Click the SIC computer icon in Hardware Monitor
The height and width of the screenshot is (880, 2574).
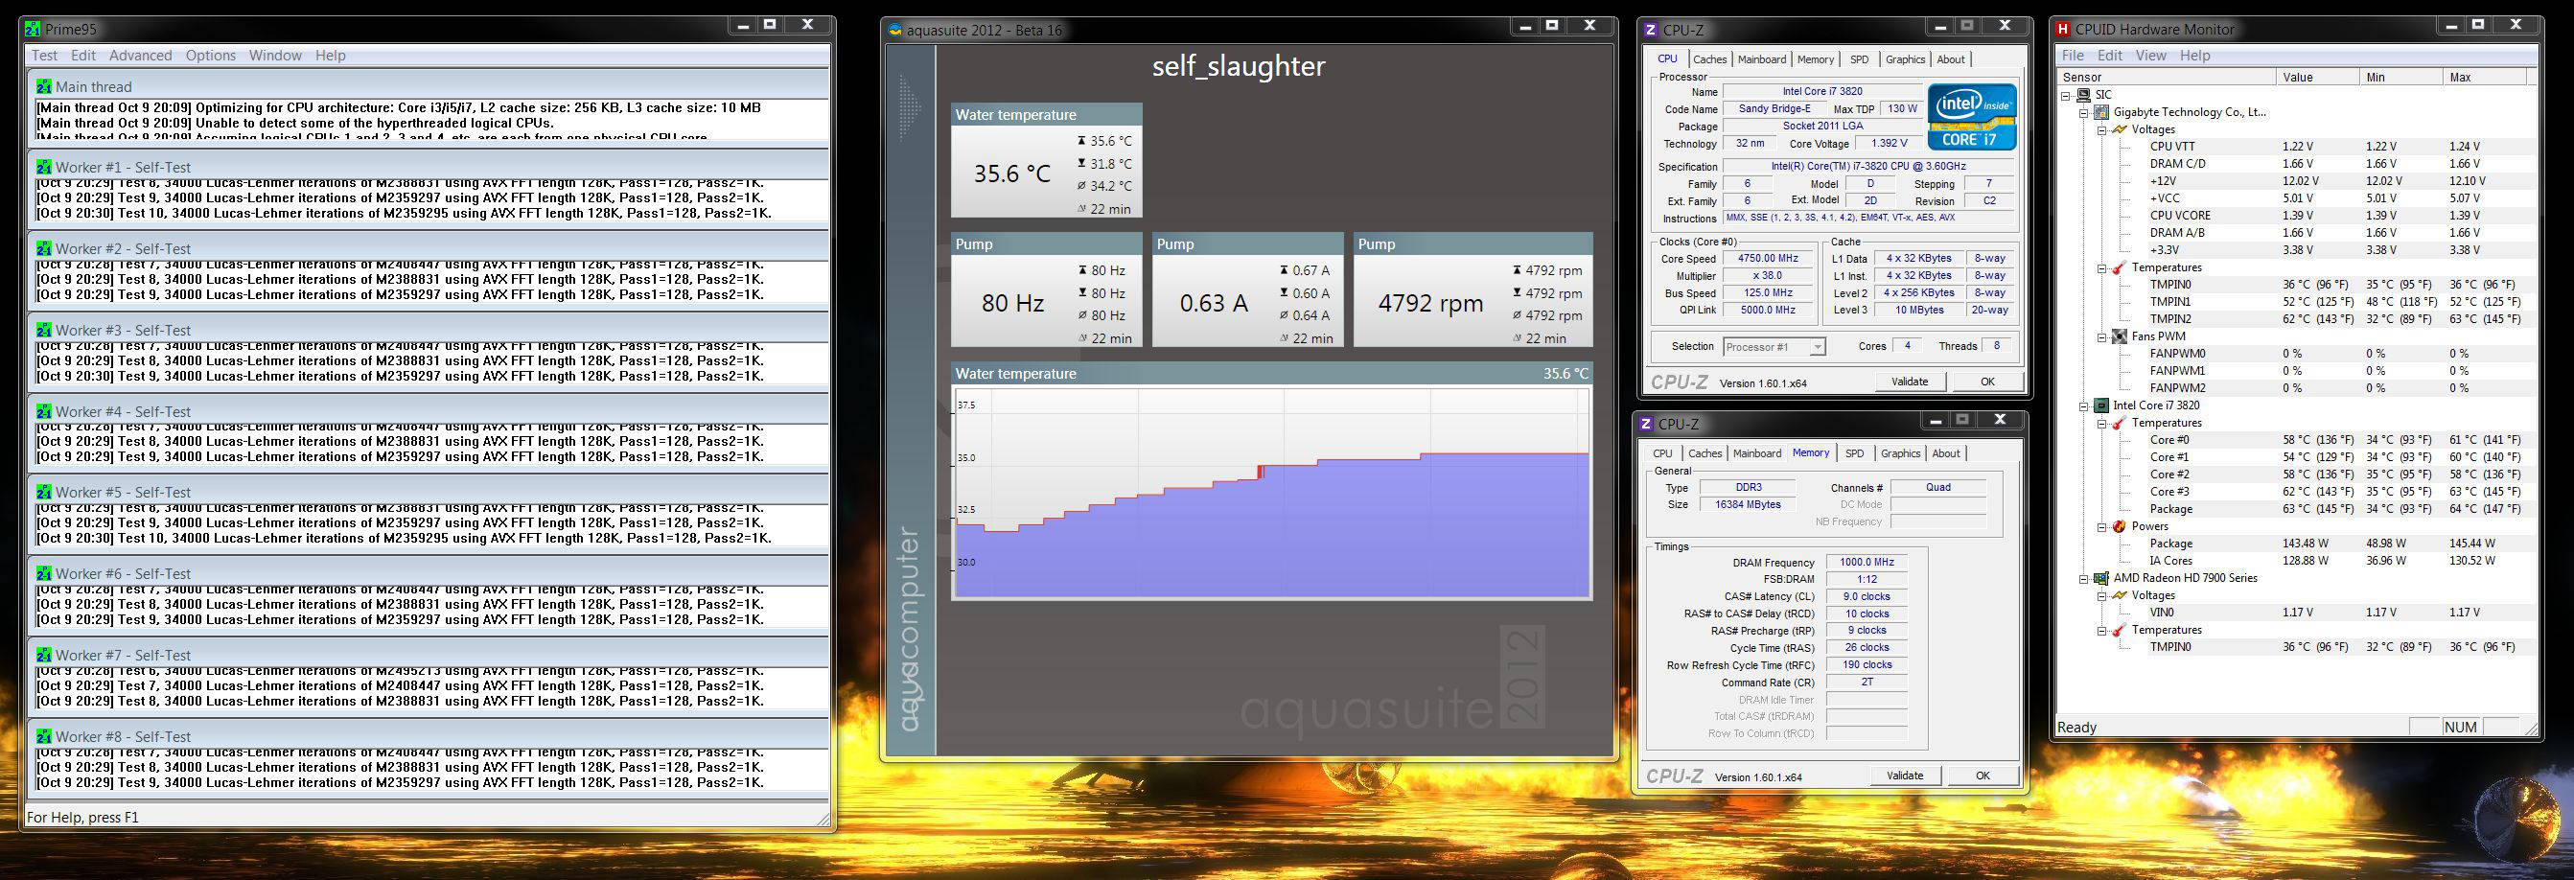(2082, 95)
